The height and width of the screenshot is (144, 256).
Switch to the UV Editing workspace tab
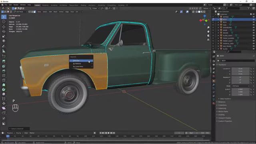point(63,5)
